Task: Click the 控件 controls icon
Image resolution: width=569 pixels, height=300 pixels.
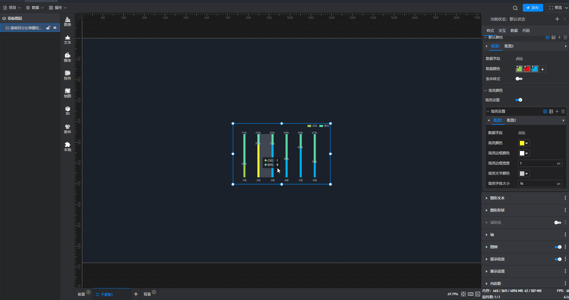Action: pos(68,75)
